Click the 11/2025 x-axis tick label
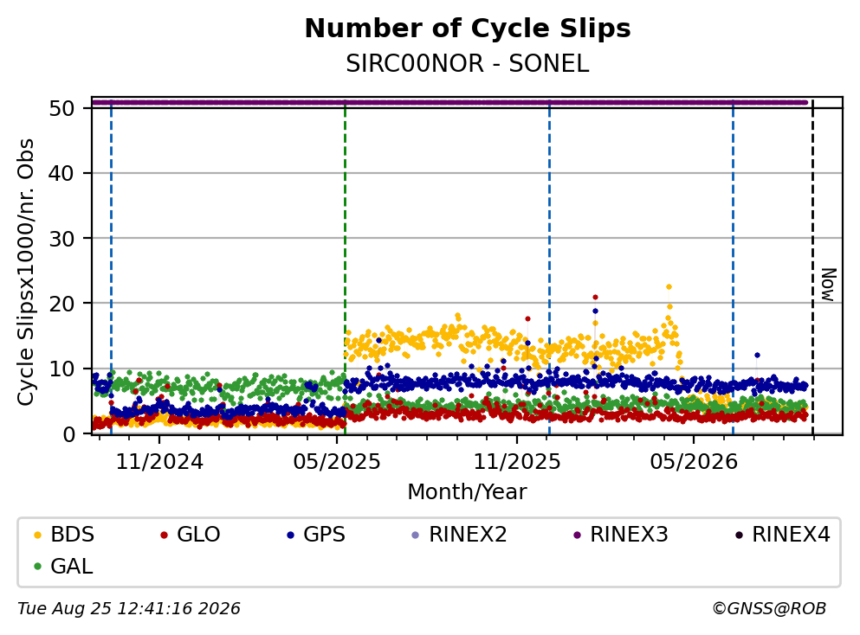Image resolution: width=860 pixels, height=635 pixels. [517, 462]
